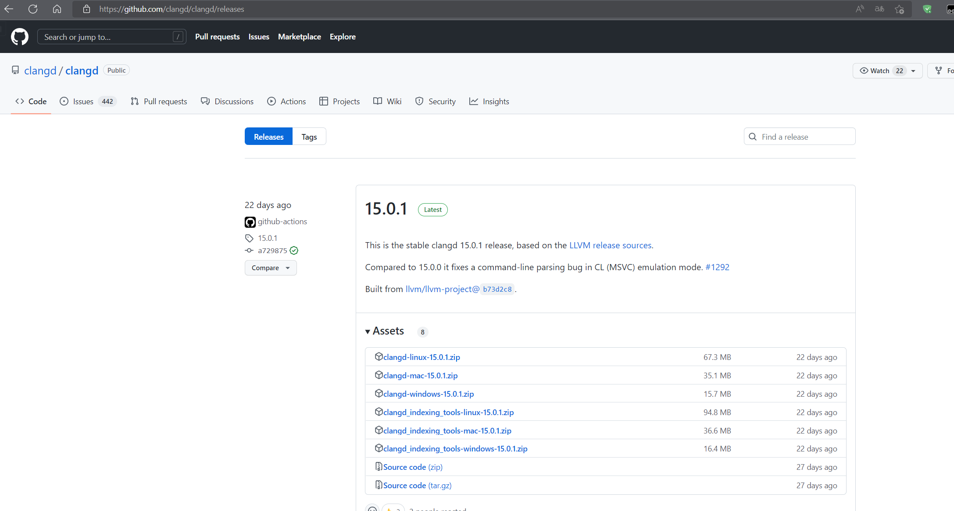Switch to the Tags view

(309, 136)
